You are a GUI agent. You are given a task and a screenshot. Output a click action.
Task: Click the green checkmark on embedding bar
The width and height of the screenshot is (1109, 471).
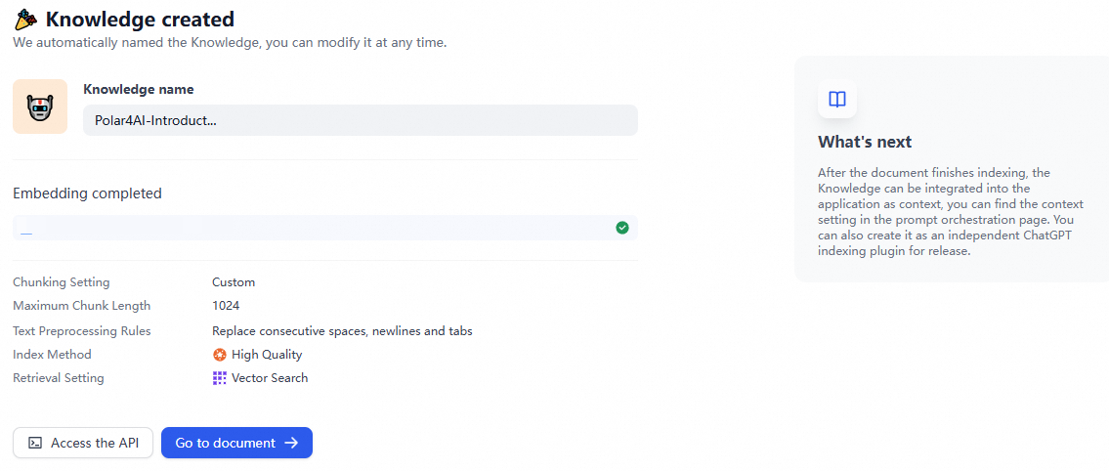[622, 228]
